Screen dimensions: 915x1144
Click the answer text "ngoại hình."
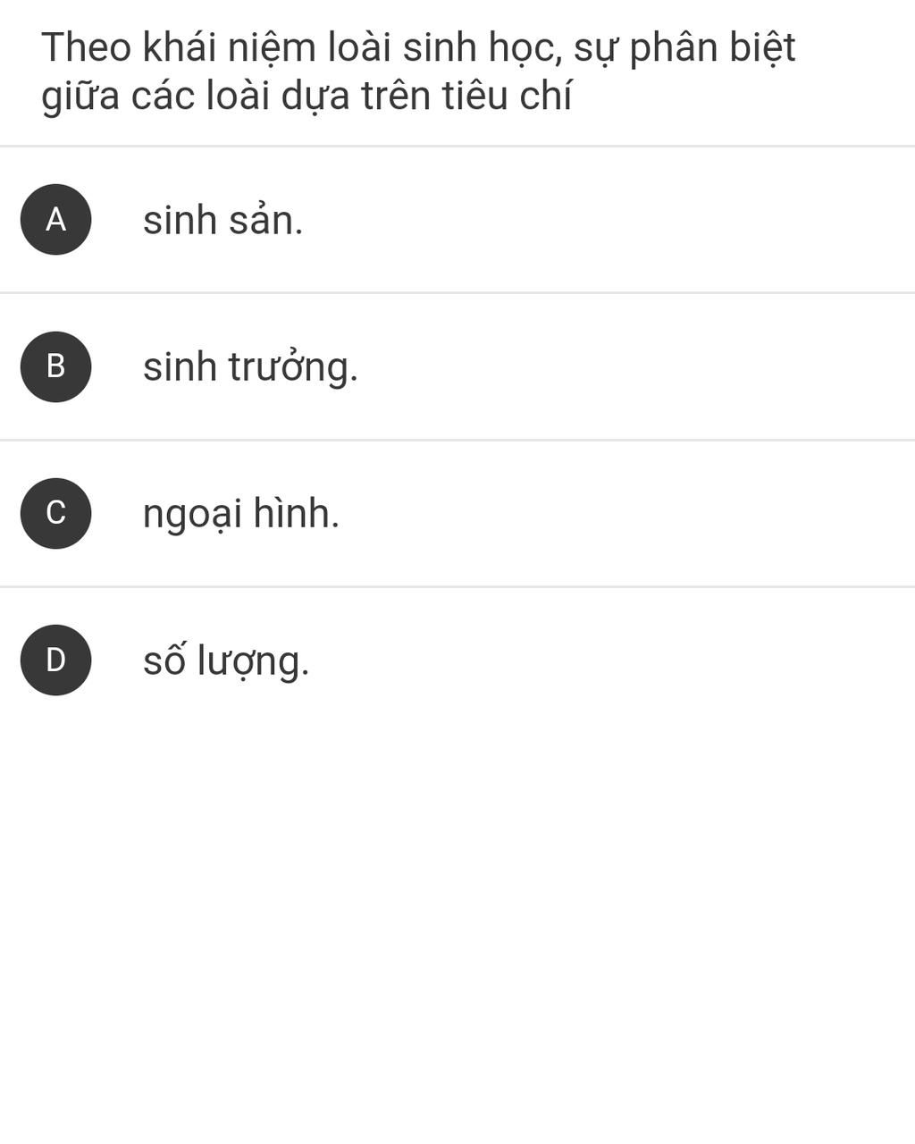click(x=241, y=514)
